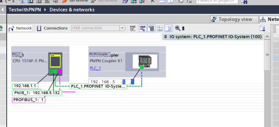Viewport: 279px width, 127px height.
Task: Click the assign device name icon
Action: pos(132,28)
